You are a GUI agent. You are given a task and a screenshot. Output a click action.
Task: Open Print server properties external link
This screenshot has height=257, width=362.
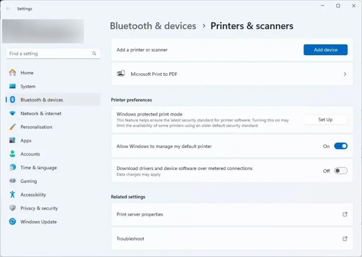pyautogui.click(x=345, y=214)
